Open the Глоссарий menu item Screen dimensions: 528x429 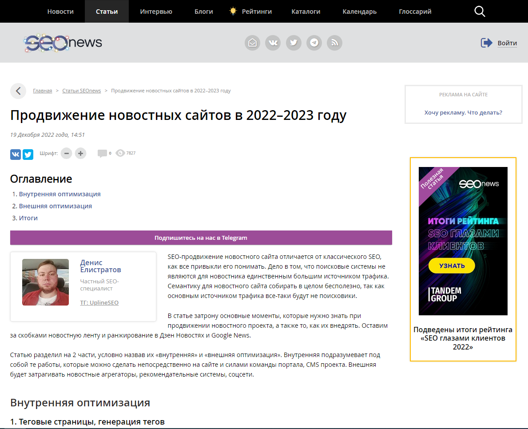[x=415, y=12]
